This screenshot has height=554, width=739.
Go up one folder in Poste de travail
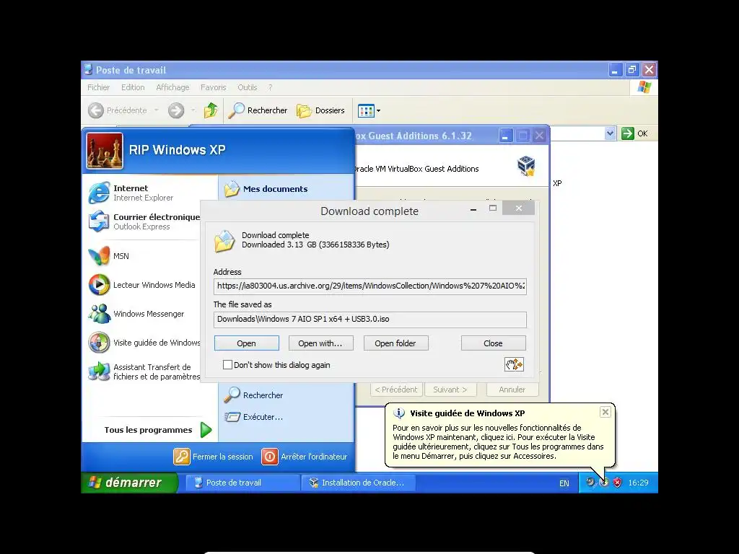click(211, 110)
